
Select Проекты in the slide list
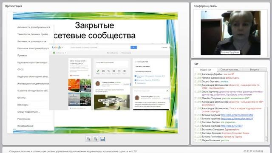[22, 56]
